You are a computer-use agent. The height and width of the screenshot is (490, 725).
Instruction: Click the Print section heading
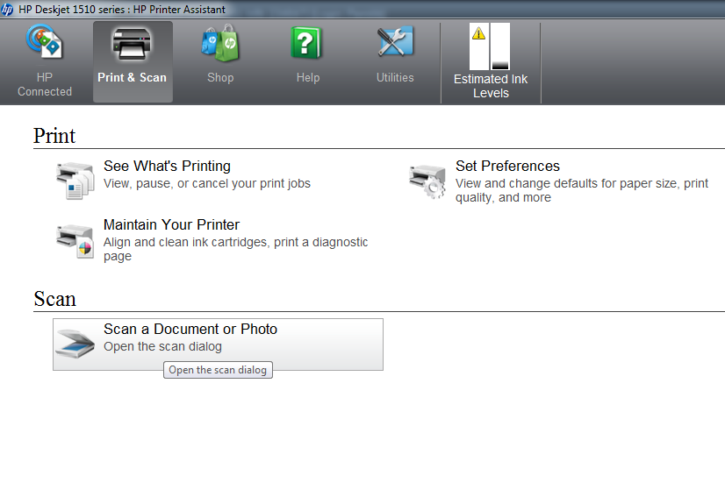point(54,136)
